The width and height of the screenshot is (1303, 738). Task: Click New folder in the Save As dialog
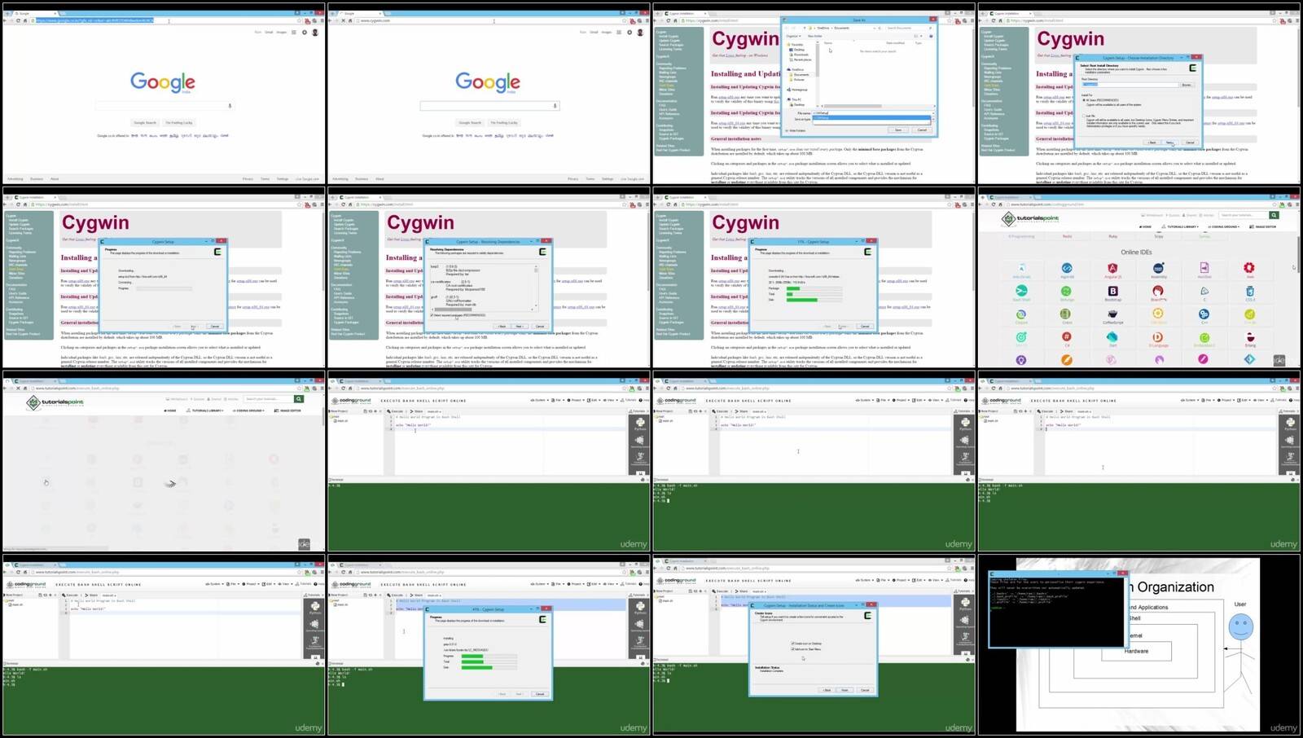[814, 36]
